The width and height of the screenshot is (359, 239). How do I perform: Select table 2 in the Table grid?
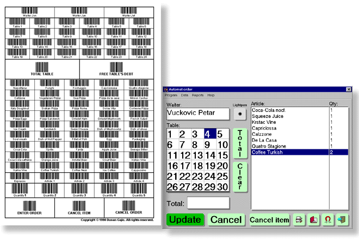click(x=185, y=134)
